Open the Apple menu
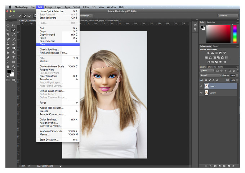 (x=10, y=7)
